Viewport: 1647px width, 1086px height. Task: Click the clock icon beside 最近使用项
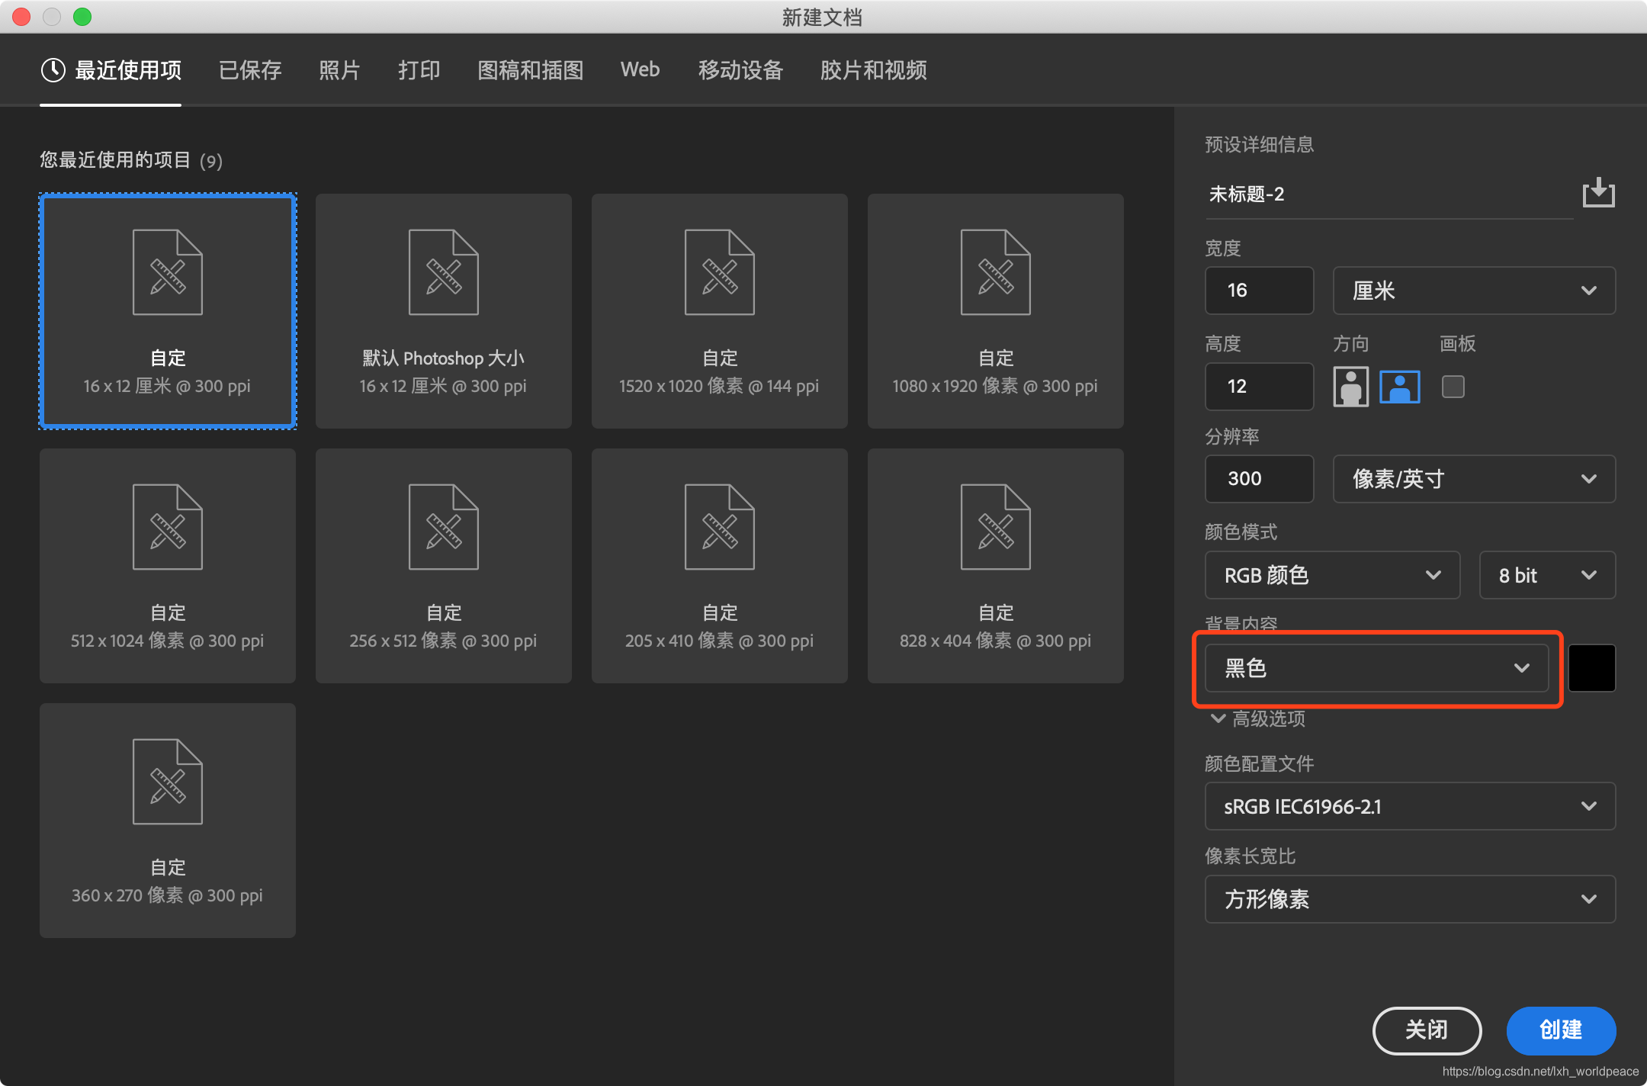(x=53, y=70)
